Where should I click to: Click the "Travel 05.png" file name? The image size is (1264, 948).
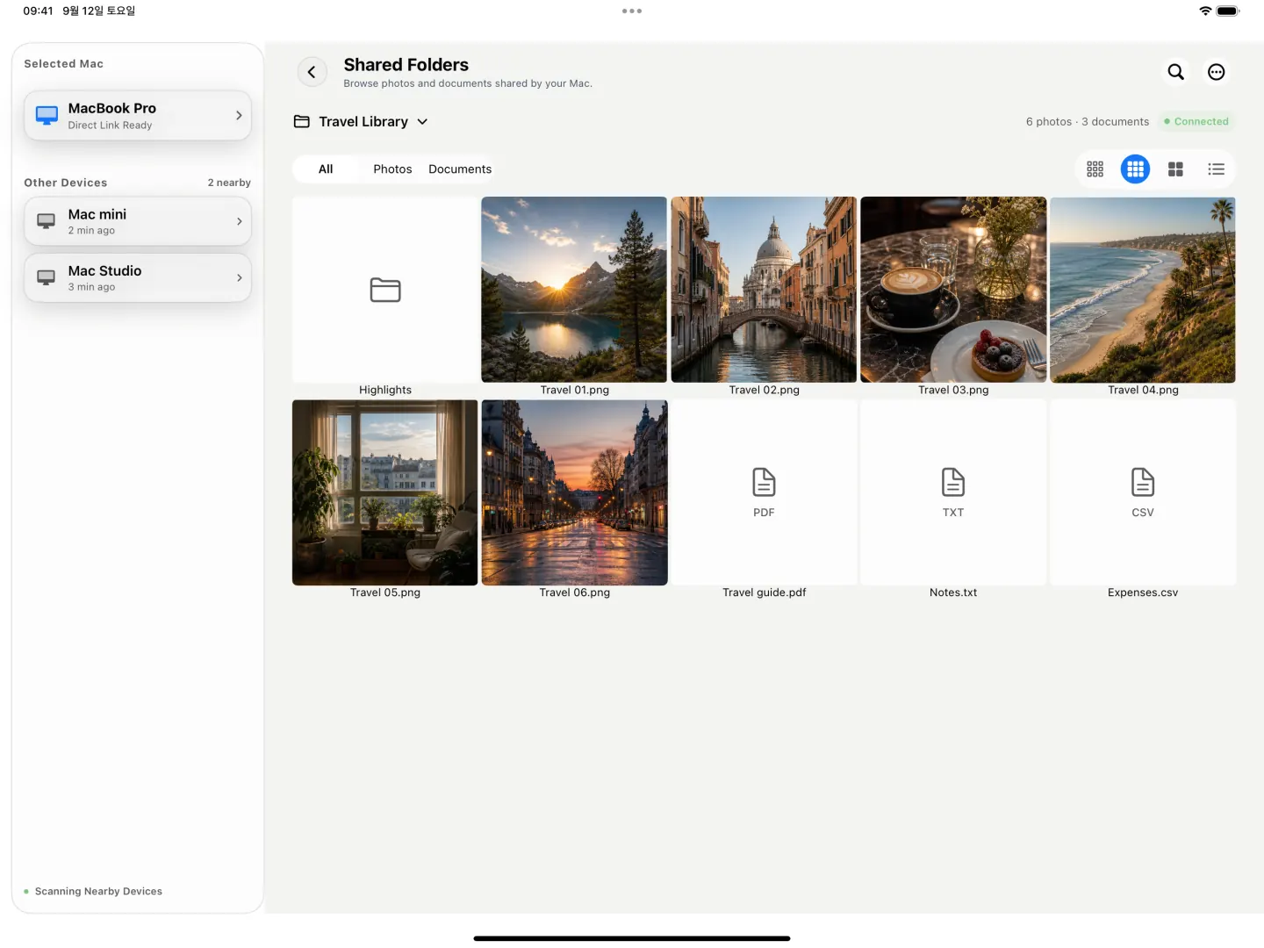385,592
